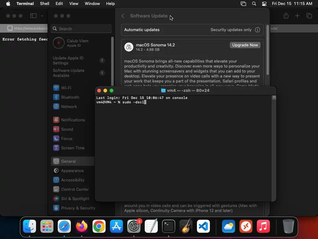The width and height of the screenshot is (318, 239).
Task: Click the screen mirroring menu bar icon
Action: pyautogui.click(x=243, y=4)
